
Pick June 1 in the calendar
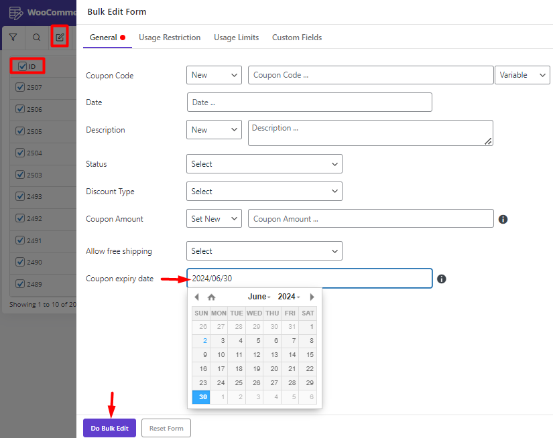[308, 327]
